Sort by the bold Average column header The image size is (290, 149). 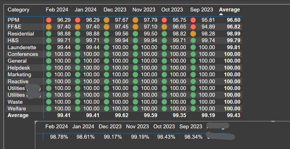(229, 10)
